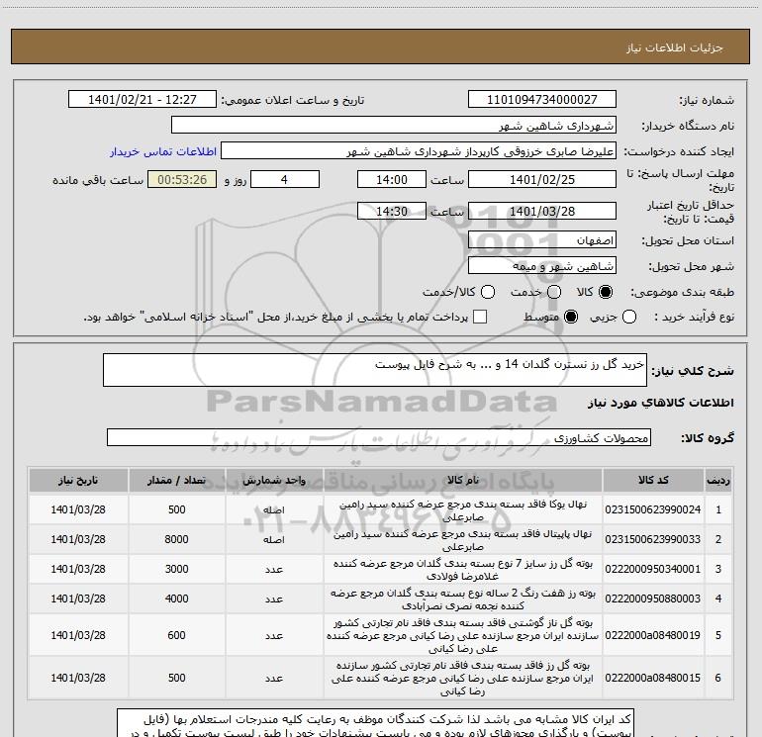Click the quantity cell 3000

176,569
